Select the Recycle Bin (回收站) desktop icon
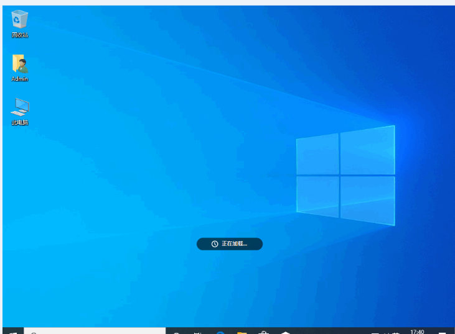 tap(20, 24)
